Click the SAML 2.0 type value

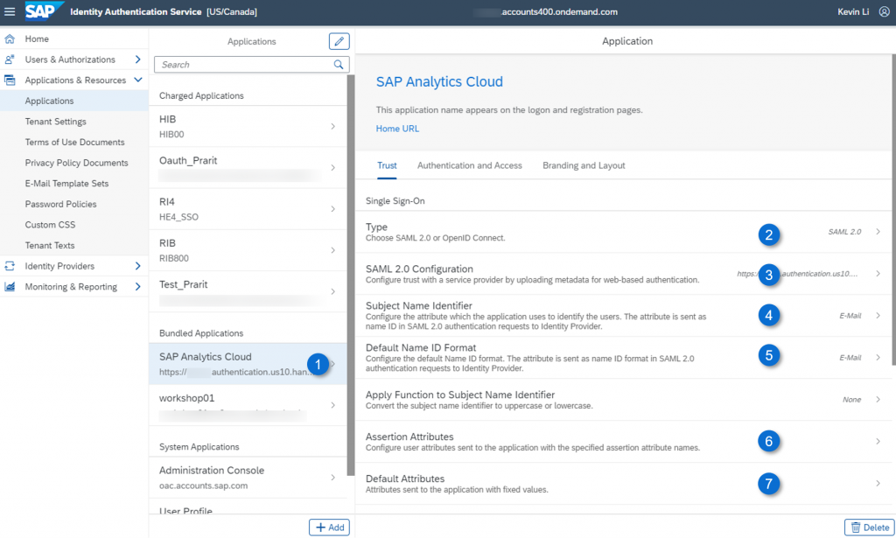coord(844,232)
